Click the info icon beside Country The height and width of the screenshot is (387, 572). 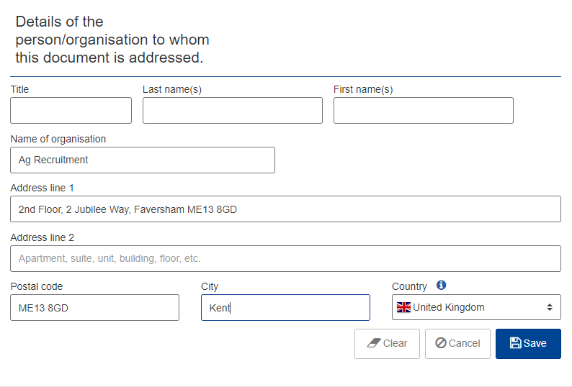tap(442, 286)
